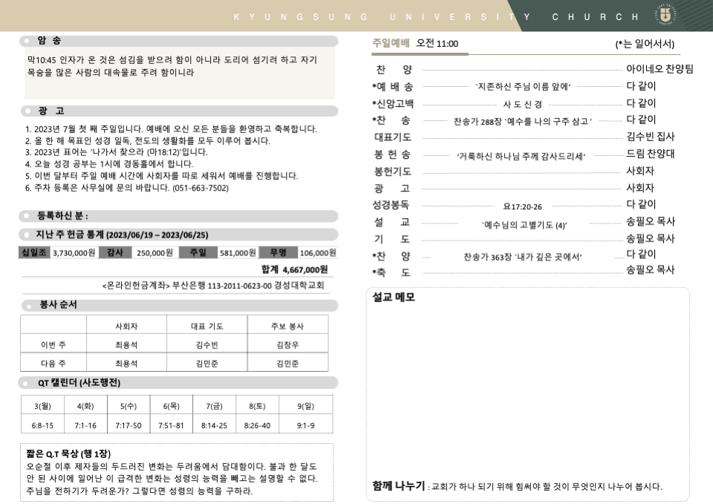Select the "봉사 순서" section heading
The image size is (713, 504).
point(58,304)
